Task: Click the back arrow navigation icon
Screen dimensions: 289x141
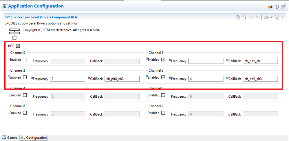Action: point(251,17)
